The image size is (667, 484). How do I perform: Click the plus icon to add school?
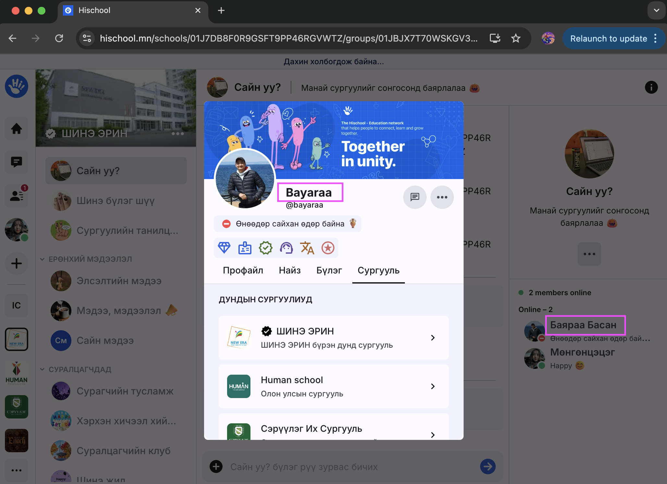[x=17, y=263]
